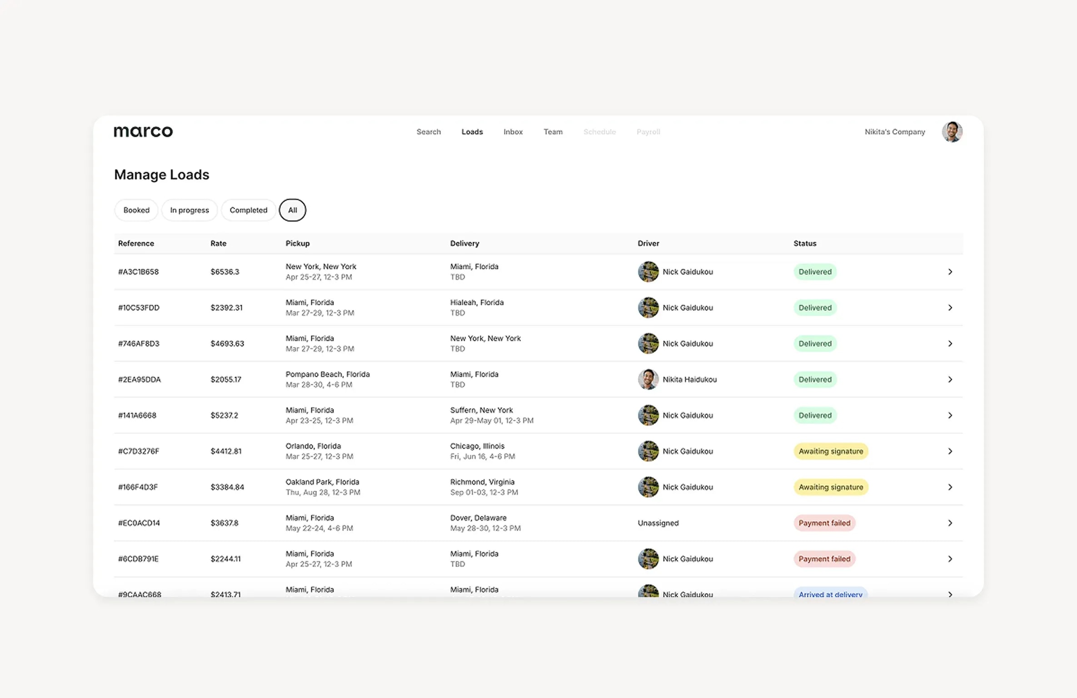Click the Unassigned driver cell

[x=658, y=523]
